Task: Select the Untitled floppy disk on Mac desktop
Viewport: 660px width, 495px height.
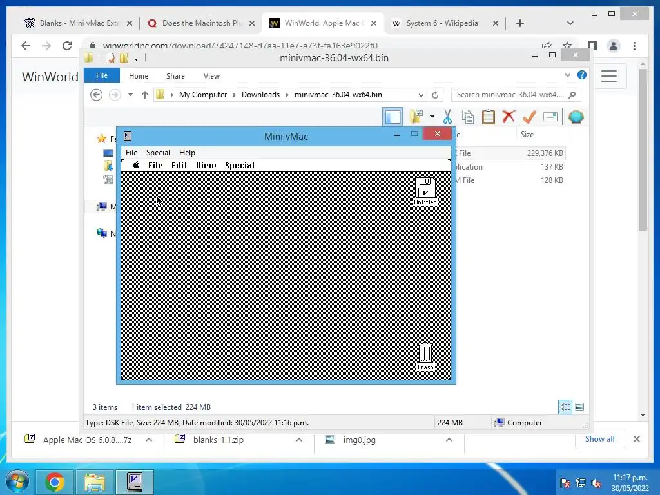Action: tap(425, 191)
